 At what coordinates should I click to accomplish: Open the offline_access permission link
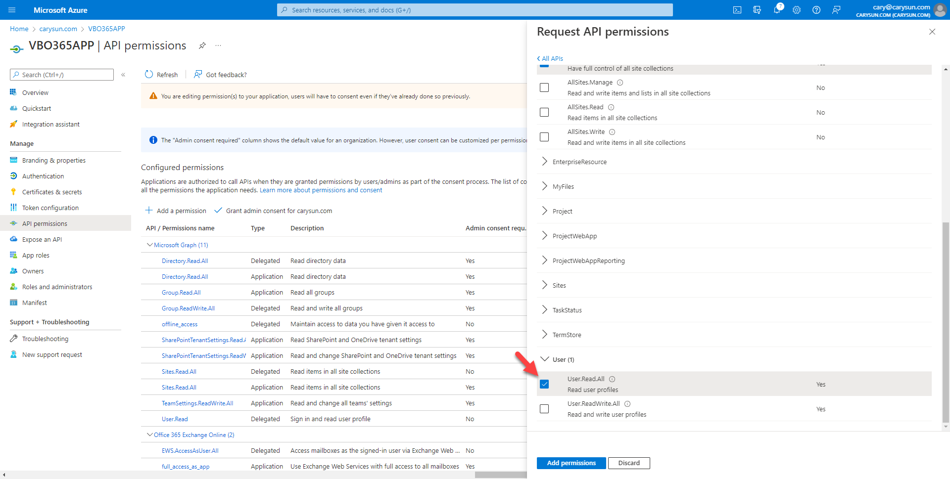coord(180,324)
